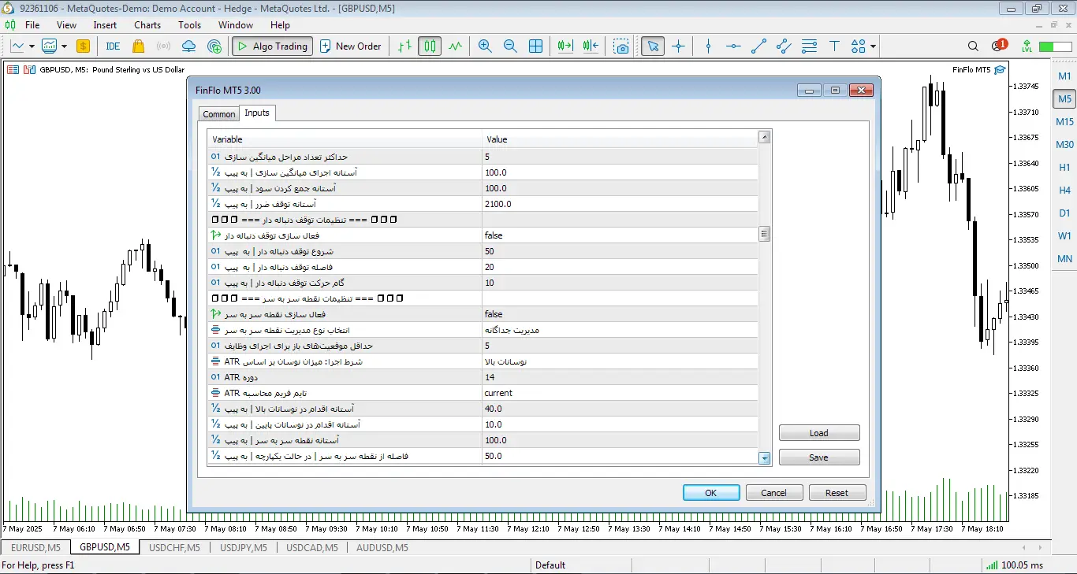
Task: Select the M15 timeframe
Action: pyautogui.click(x=1064, y=122)
